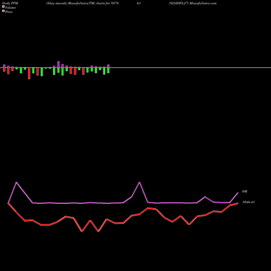
Task: Click the 0M volume value label
Action: (244, 191)
